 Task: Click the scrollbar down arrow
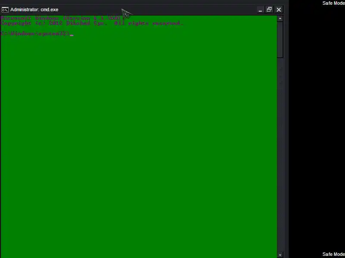280,255
